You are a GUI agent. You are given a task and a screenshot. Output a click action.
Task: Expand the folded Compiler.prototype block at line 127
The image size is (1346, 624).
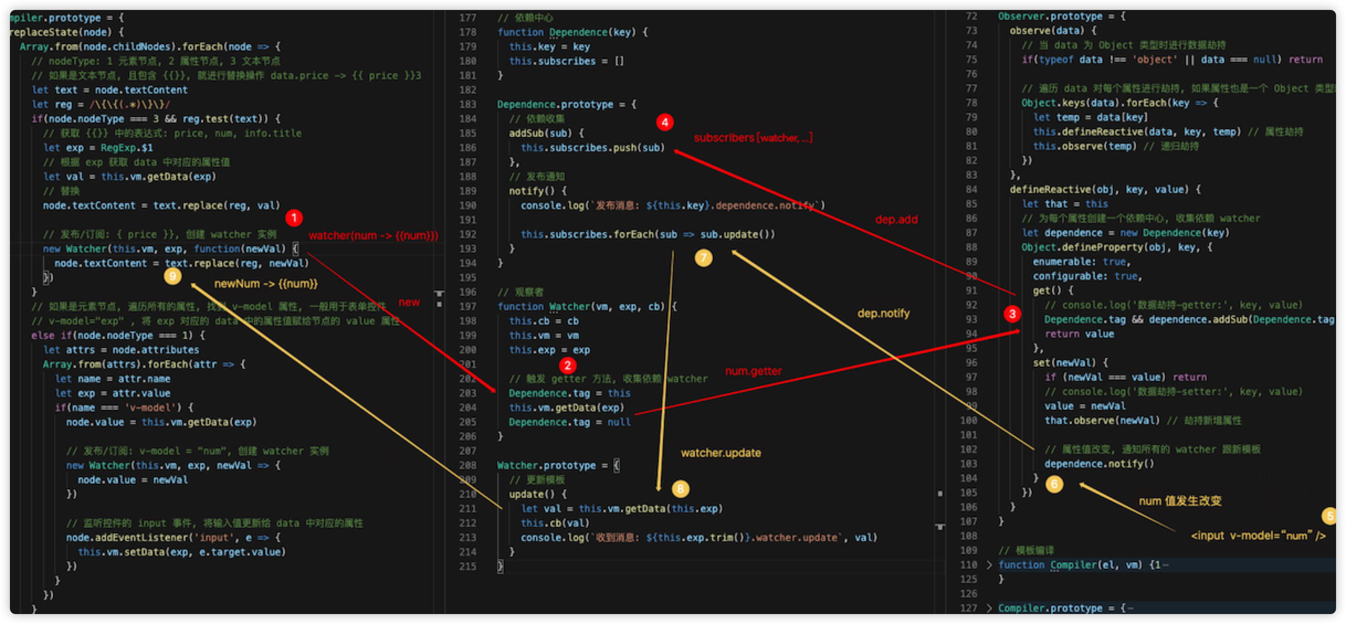990,608
